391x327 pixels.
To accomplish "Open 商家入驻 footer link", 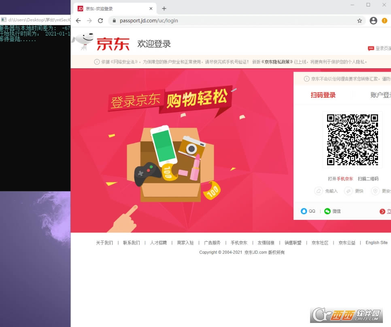I will [x=185, y=243].
